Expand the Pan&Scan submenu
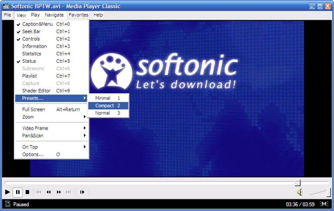This screenshot has width=334, height=211. (52, 136)
